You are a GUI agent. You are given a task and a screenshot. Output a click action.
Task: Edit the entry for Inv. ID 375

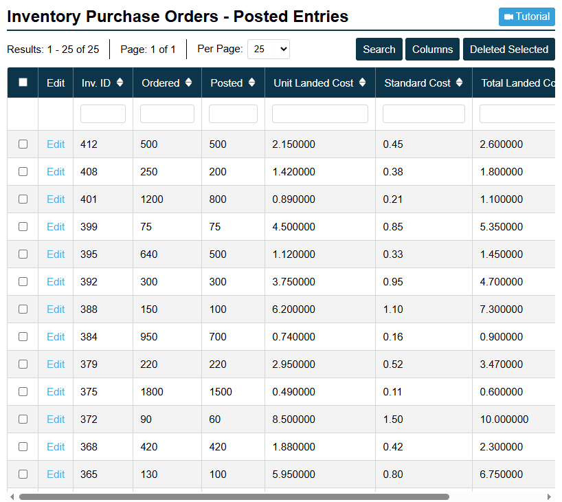pyautogui.click(x=56, y=392)
